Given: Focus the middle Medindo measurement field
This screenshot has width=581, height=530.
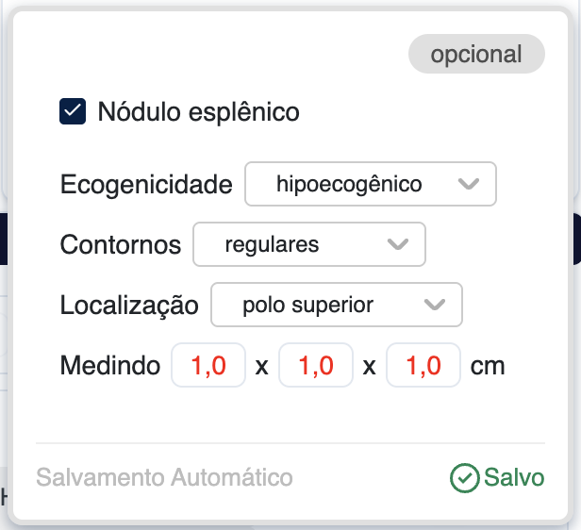Looking at the screenshot, I should [316, 365].
